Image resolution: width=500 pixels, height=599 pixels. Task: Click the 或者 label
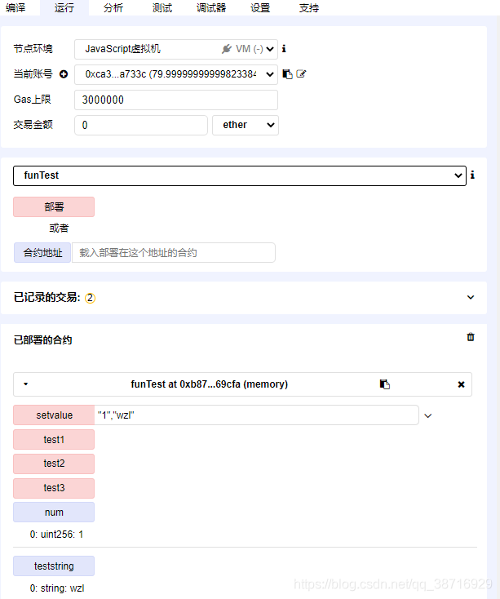59,229
